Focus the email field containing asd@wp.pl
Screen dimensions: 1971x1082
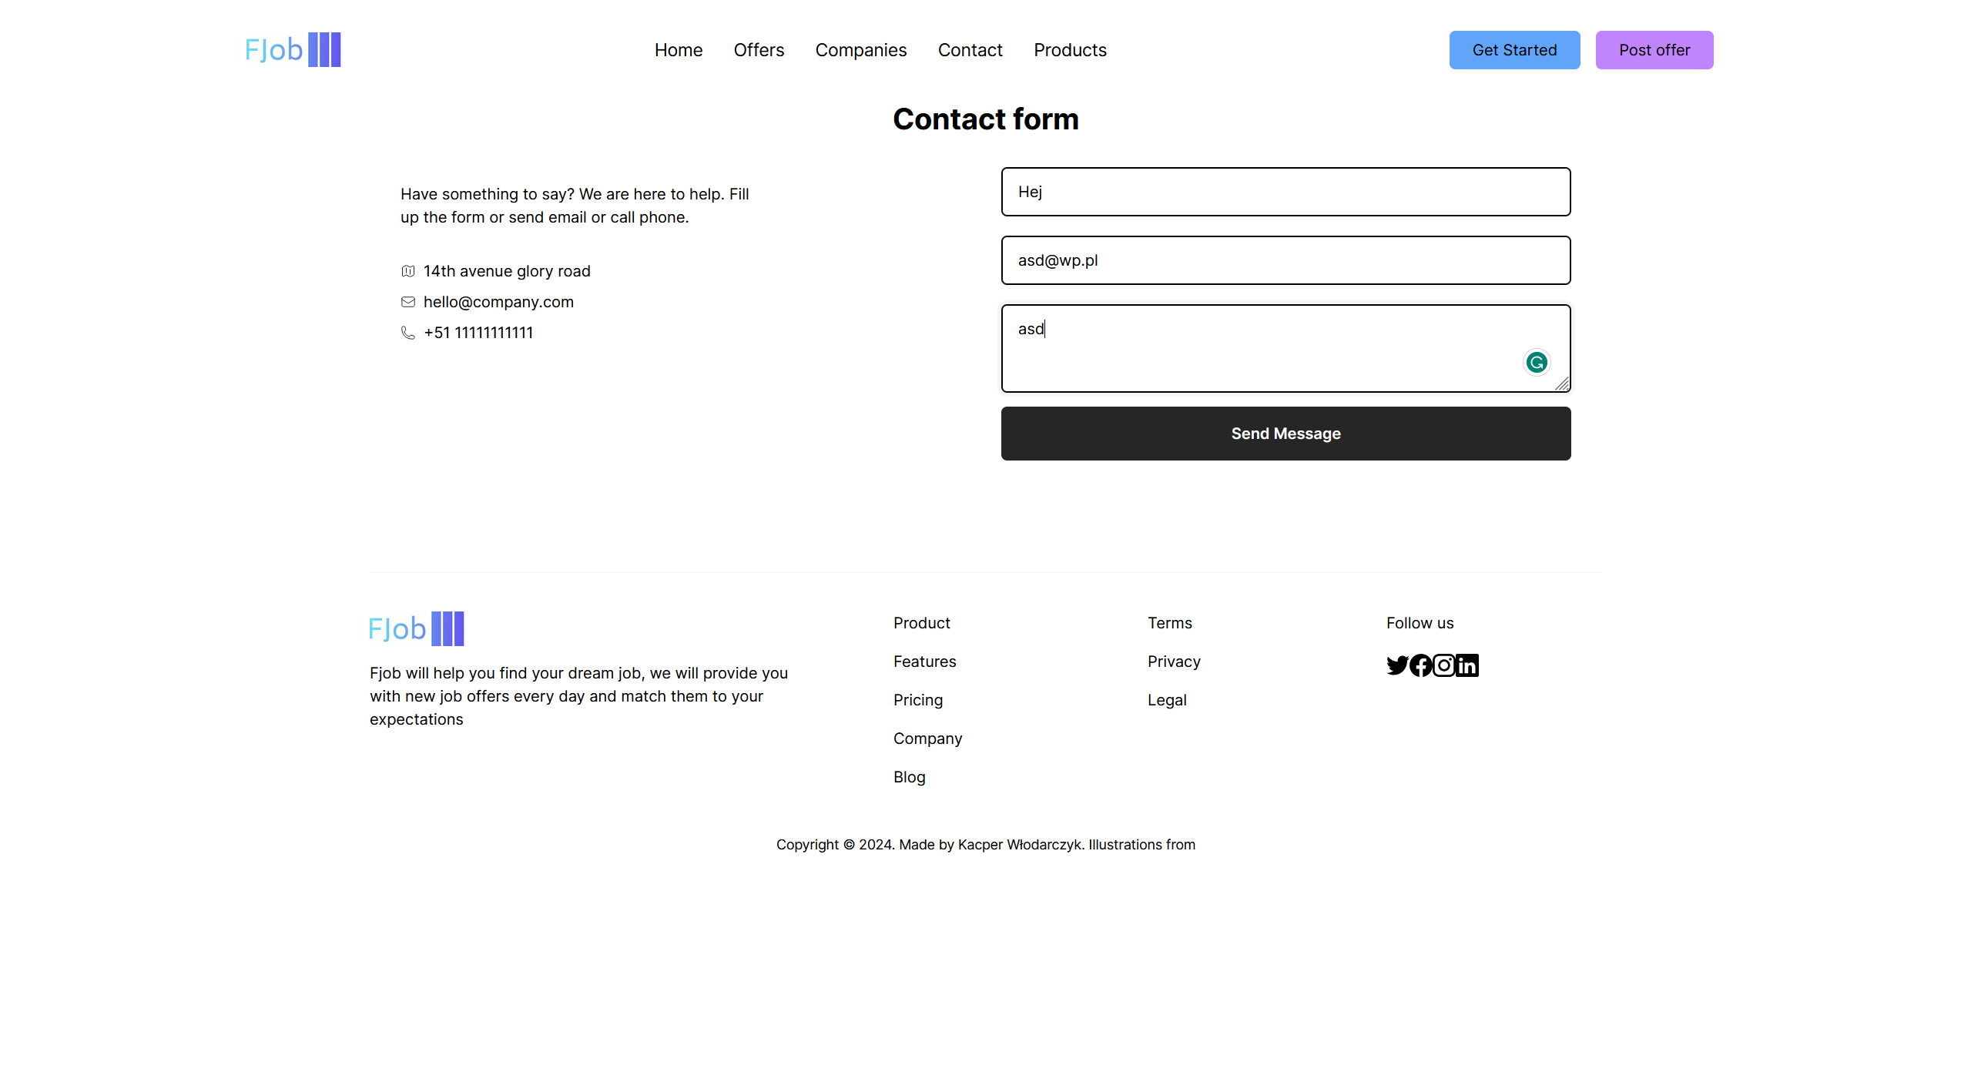pos(1286,260)
